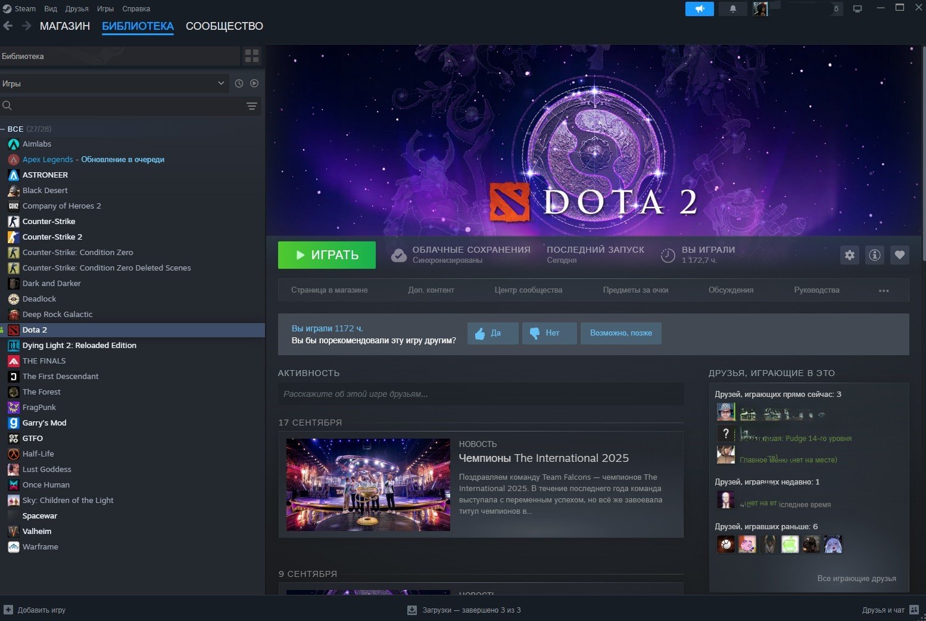The height and width of the screenshot is (621, 926).
Task: Open the МАГАЗИН tab
Action: pos(64,26)
